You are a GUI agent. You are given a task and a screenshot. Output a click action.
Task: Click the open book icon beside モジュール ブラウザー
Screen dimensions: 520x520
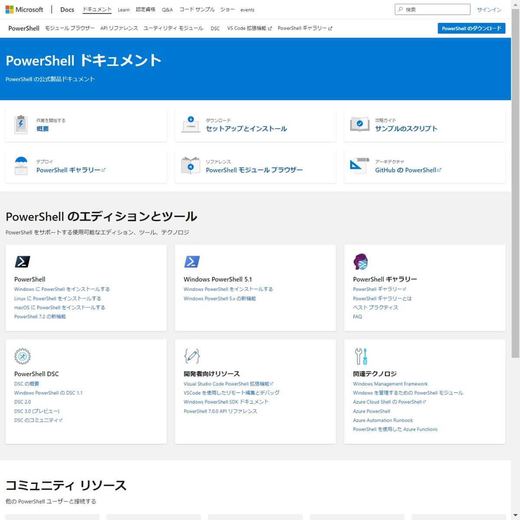click(x=190, y=166)
